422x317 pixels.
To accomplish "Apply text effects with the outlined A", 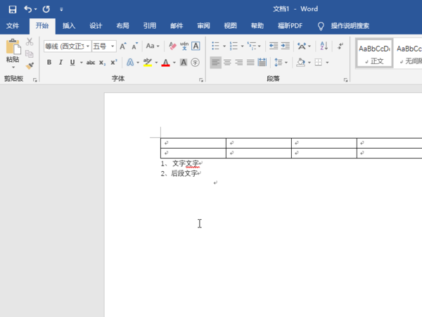I will click(130, 63).
